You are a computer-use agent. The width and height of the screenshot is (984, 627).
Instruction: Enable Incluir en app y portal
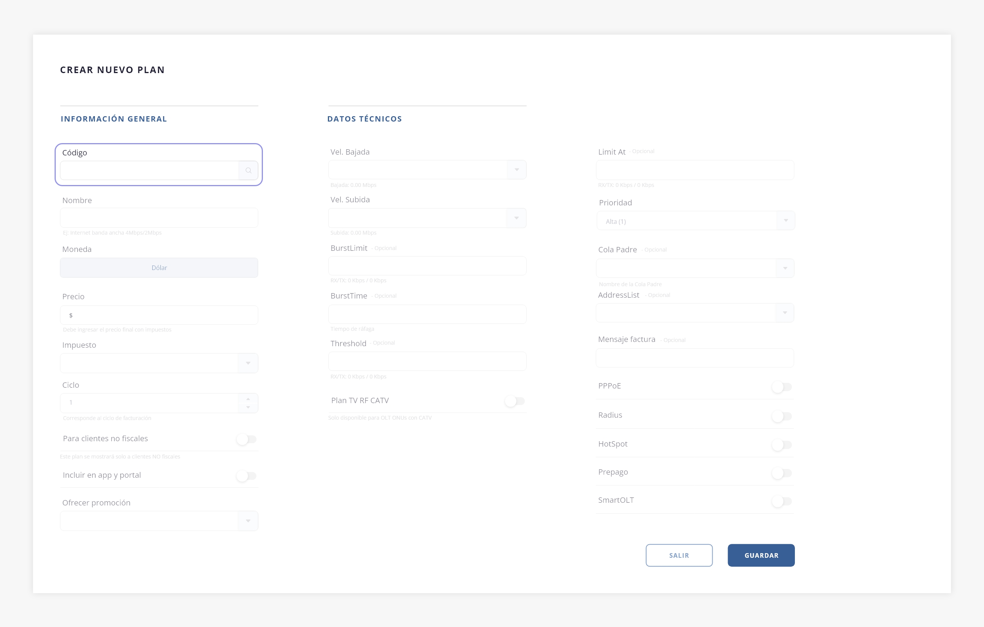click(246, 476)
